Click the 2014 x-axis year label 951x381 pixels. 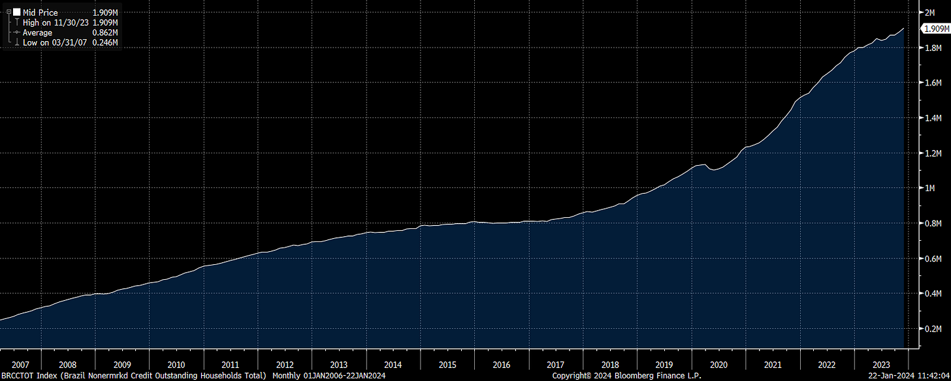pos(393,365)
